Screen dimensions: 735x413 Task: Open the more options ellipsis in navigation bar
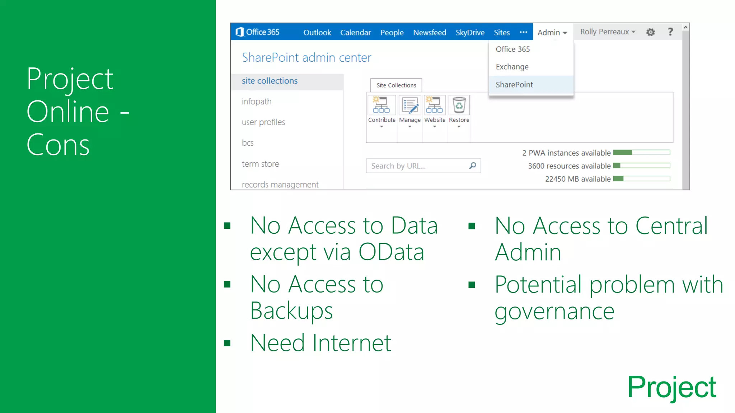(523, 32)
